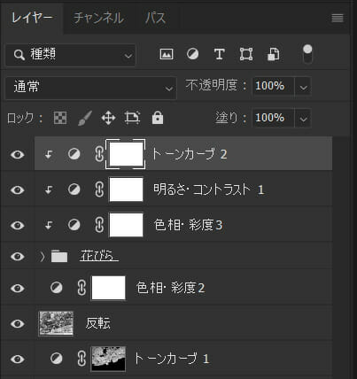The height and width of the screenshot is (379, 357).
Task: Select layer name トーンカーブ 1
Action: (172, 359)
